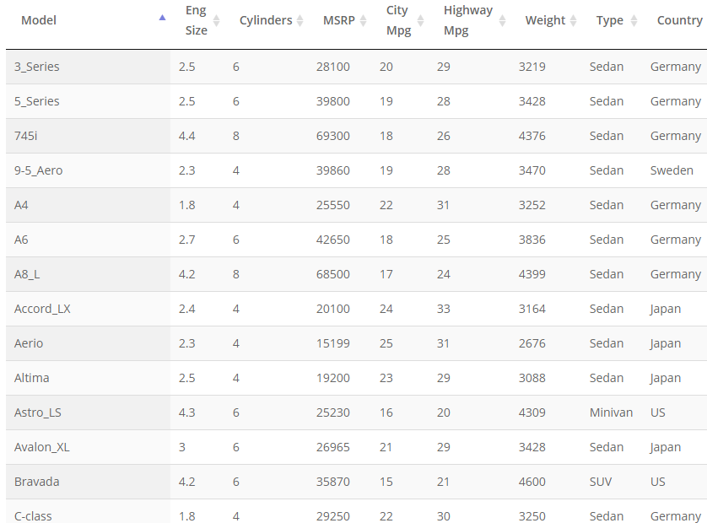Select the 9-5_Aero model cell

89,170
